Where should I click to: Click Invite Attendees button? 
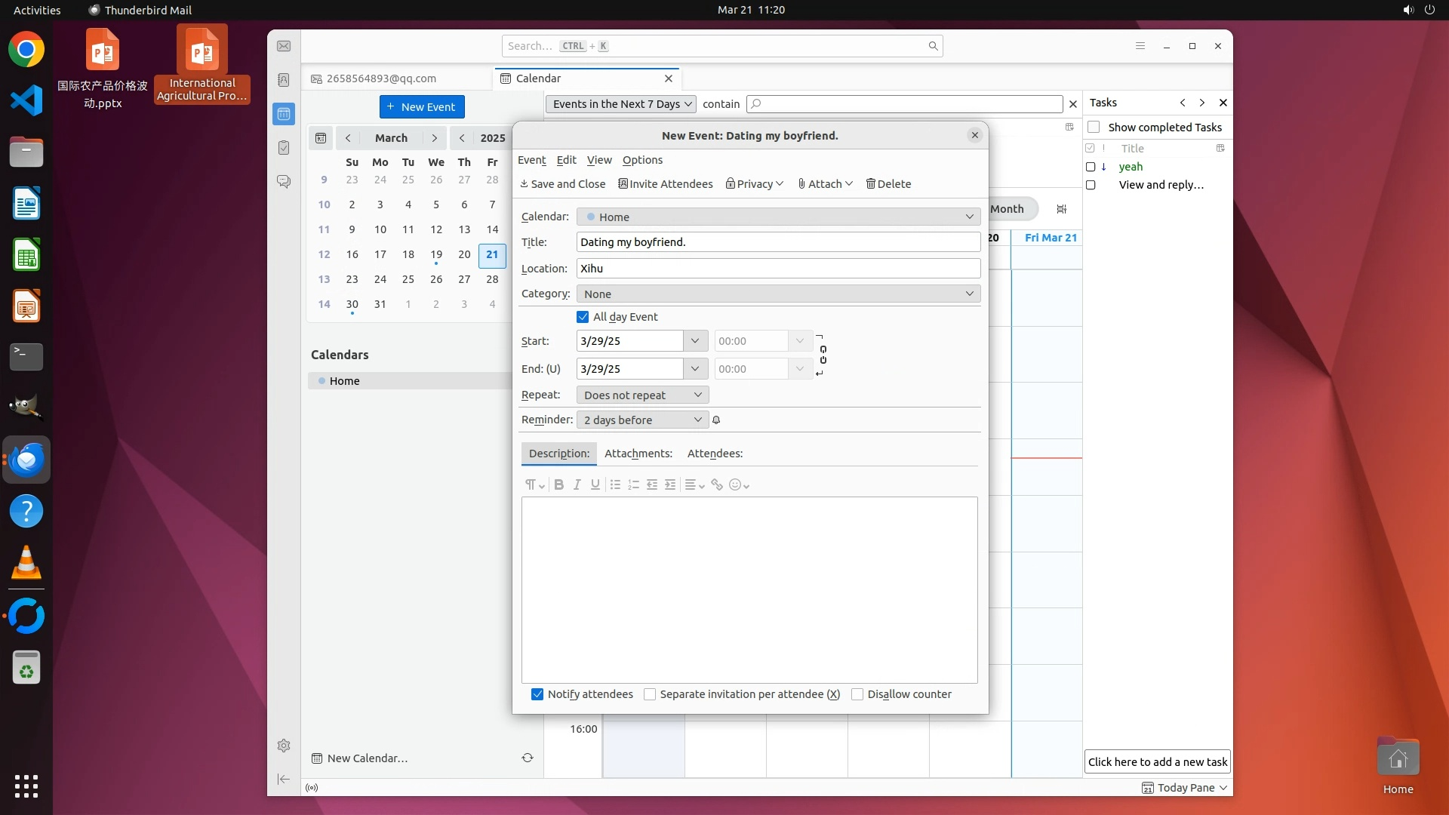click(666, 184)
